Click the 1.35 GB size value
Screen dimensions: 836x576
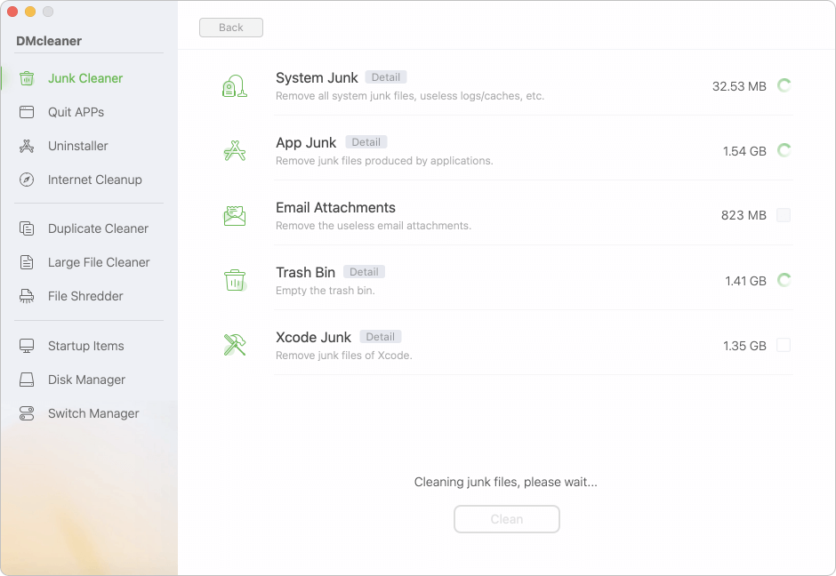click(x=744, y=346)
